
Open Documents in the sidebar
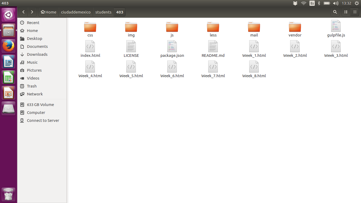pyautogui.click(x=42, y=47)
